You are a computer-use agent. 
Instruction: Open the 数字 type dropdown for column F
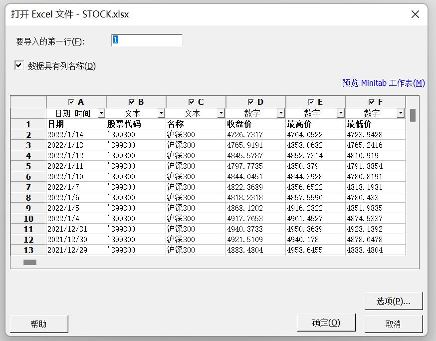click(x=401, y=112)
